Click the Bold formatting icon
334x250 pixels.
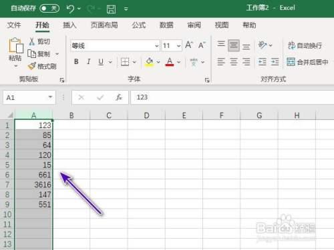76,61
